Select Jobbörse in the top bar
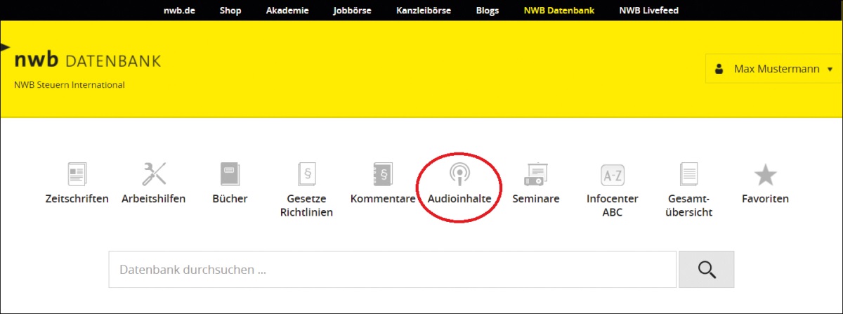 tap(352, 11)
